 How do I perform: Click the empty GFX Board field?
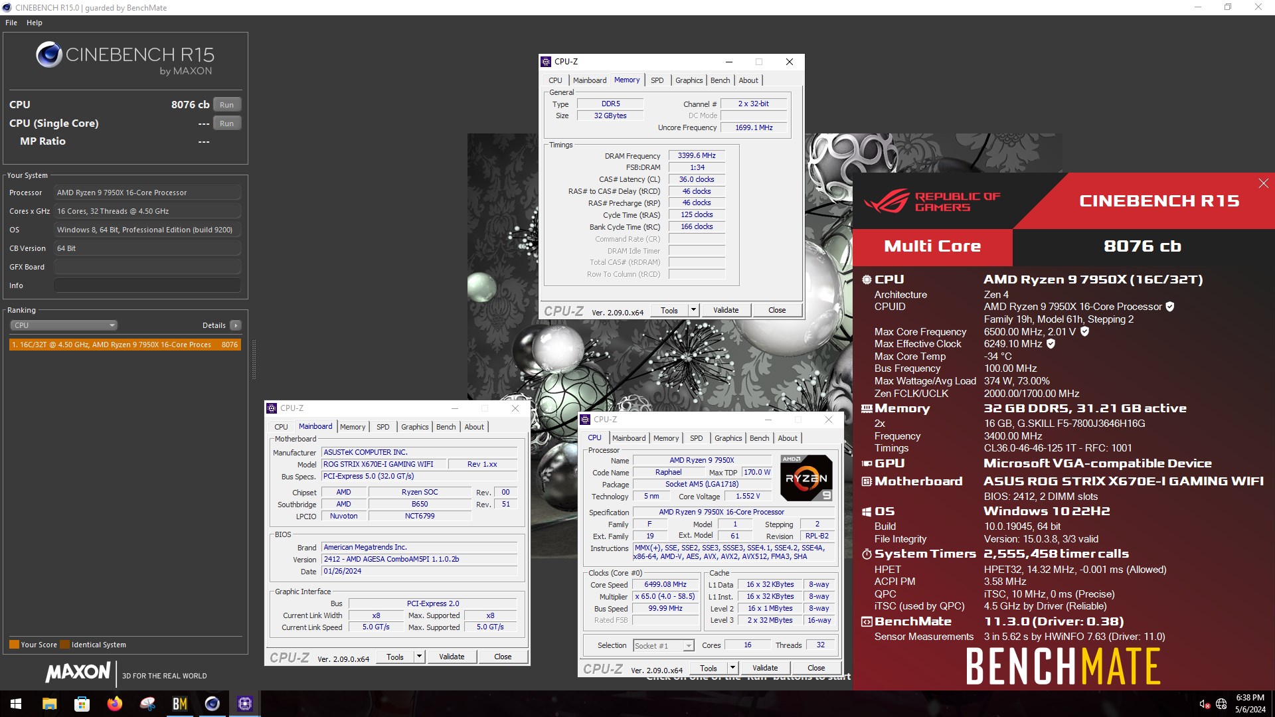(x=147, y=267)
